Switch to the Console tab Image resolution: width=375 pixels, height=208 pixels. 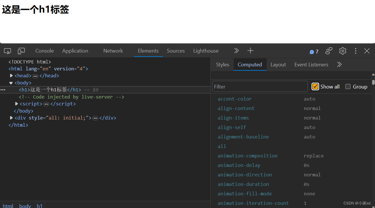(x=45, y=51)
